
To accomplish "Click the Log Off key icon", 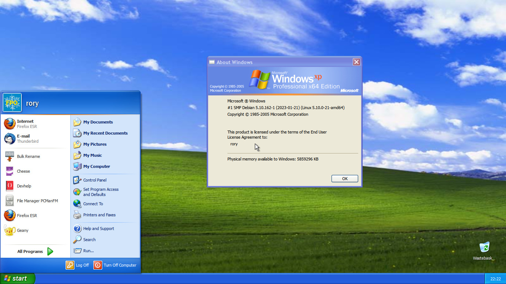I will click(70, 265).
